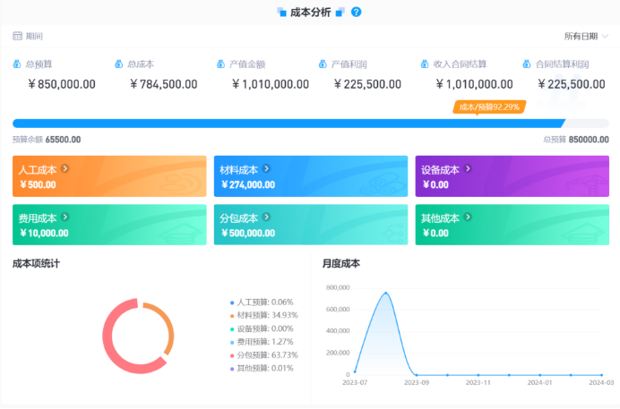This screenshot has width=620, height=409.
Task: Expand 人工成本 card via its arrow
Action: [x=65, y=168]
